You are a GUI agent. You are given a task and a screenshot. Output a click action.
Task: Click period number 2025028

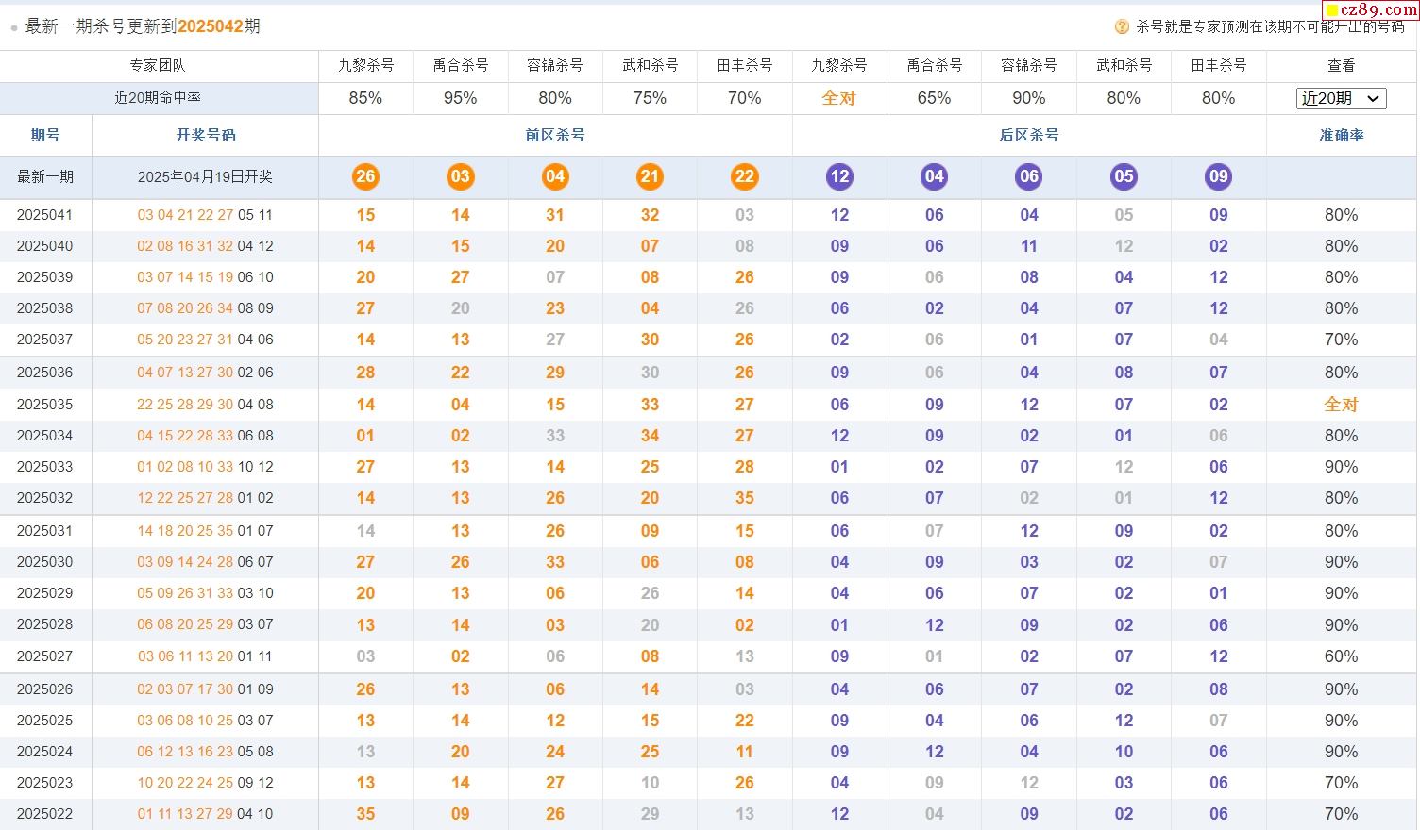click(45, 624)
